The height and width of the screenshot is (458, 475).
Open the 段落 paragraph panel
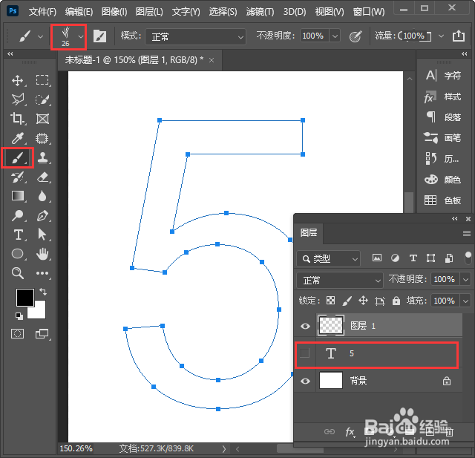pyautogui.click(x=444, y=117)
